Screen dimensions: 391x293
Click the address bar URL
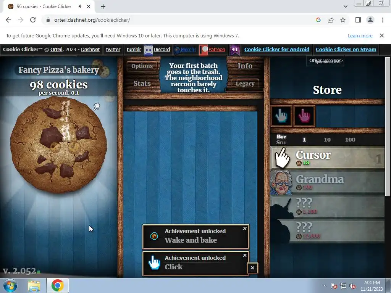(x=92, y=20)
